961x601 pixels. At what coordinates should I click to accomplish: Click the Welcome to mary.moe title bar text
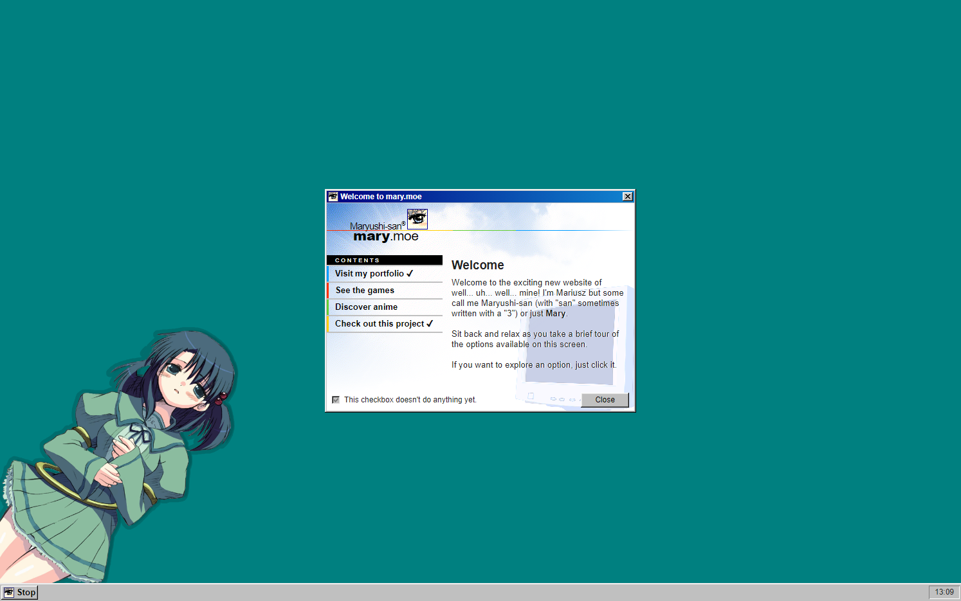[381, 197]
